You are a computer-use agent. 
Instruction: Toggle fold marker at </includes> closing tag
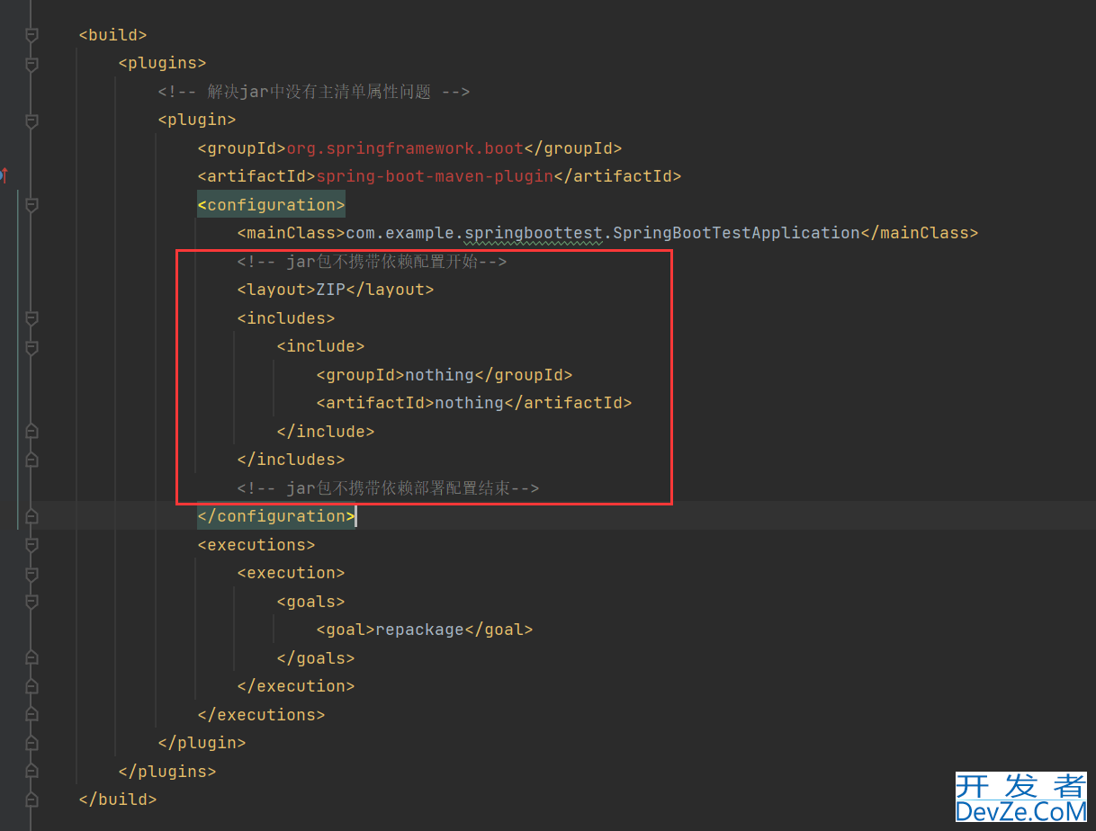[31, 460]
